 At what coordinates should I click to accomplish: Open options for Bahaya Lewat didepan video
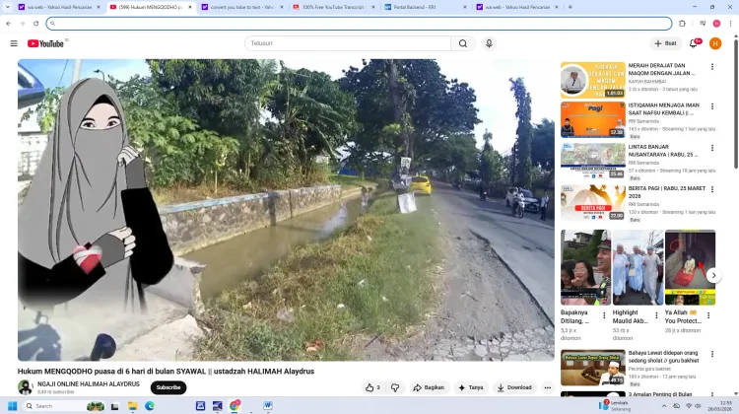tap(712, 354)
